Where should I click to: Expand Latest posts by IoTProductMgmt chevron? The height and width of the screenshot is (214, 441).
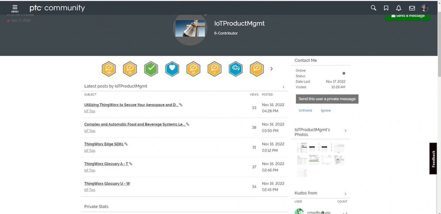(283, 87)
